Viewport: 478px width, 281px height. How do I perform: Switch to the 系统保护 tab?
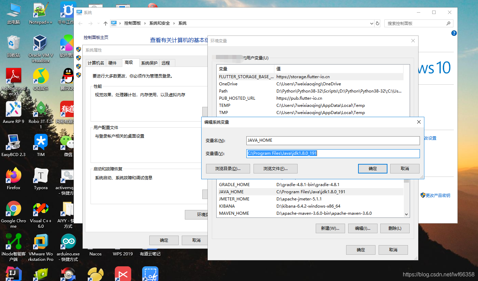click(149, 63)
